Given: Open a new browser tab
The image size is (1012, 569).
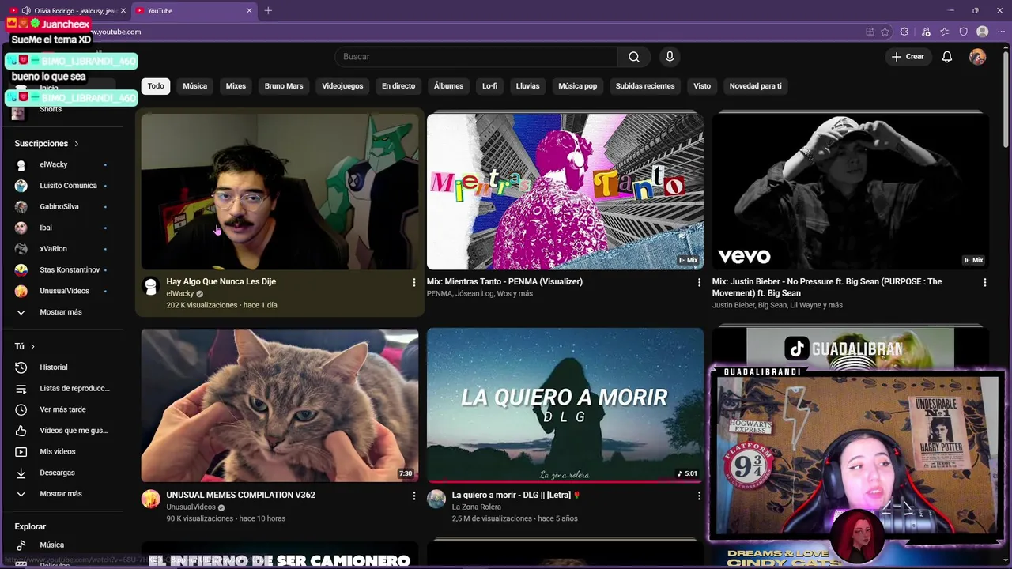Looking at the screenshot, I should tap(268, 11).
